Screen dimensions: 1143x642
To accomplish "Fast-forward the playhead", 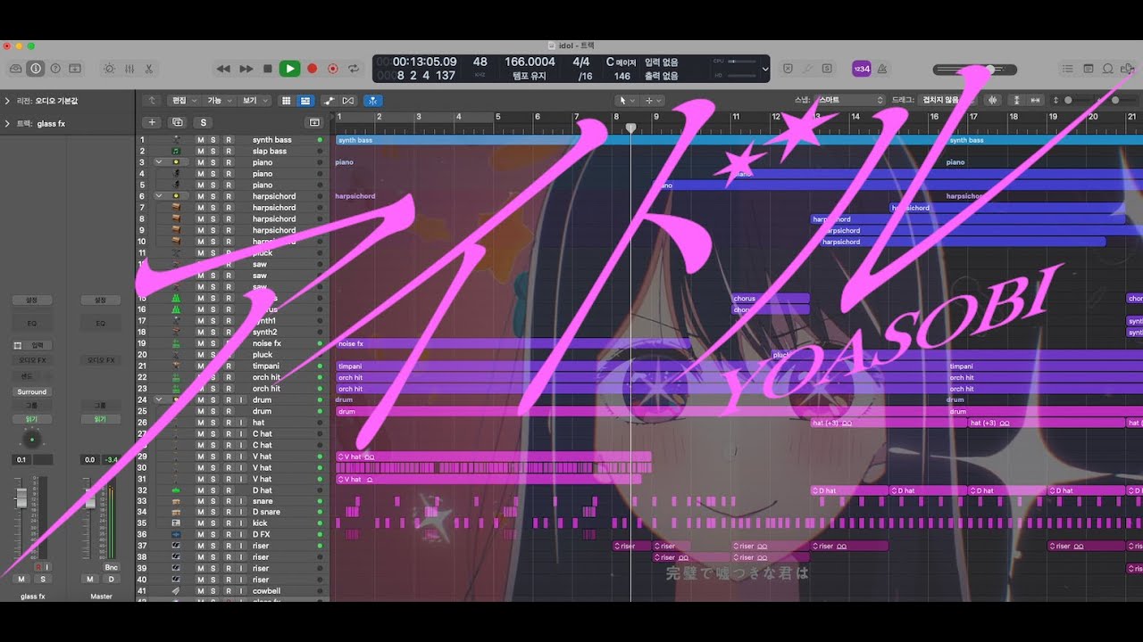I will coord(246,69).
